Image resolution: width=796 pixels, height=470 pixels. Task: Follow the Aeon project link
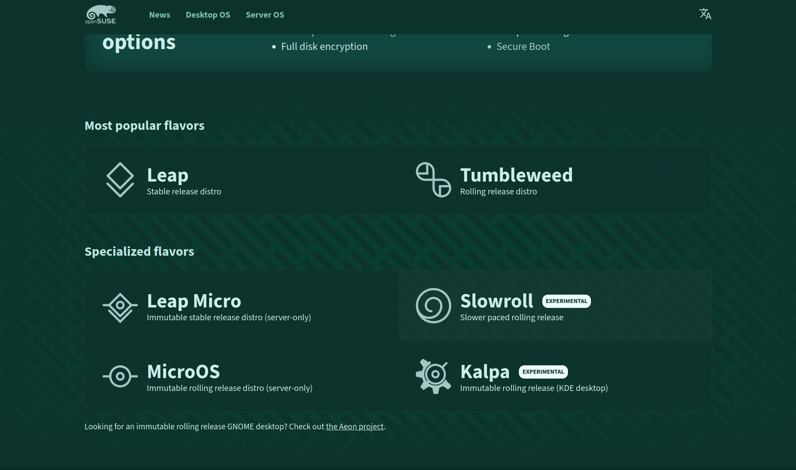click(354, 426)
